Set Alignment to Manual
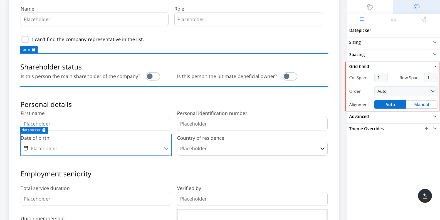Image resolution: width=440 pixels, height=220 pixels. 422,104
